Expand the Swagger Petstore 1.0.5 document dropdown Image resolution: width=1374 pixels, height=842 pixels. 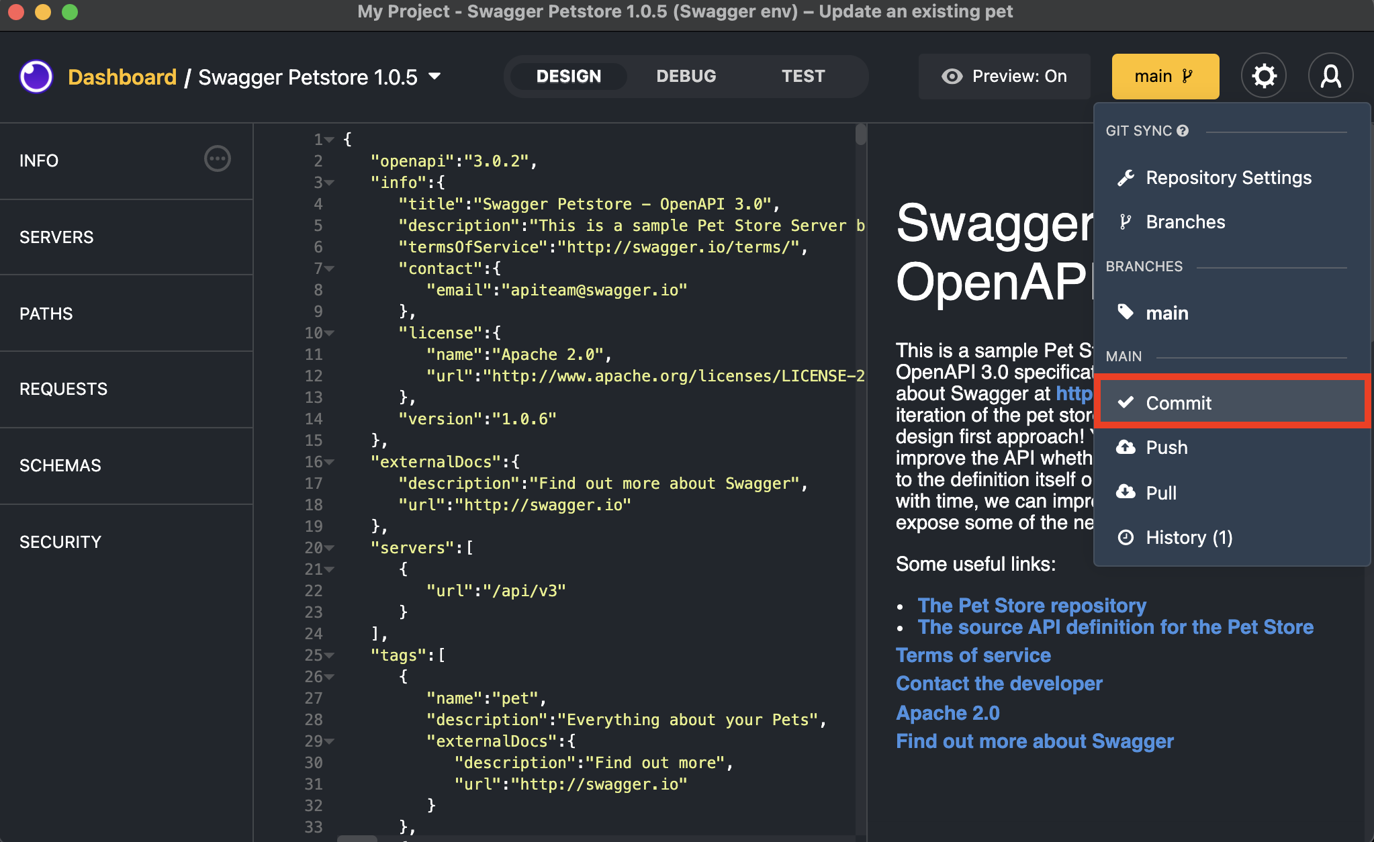click(x=434, y=76)
